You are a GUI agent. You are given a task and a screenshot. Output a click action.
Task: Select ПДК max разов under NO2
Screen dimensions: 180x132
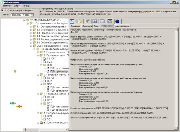(x=59, y=87)
